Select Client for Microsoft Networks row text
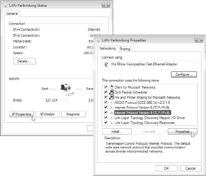Image resolution: width=206 pixels, height=176 pixels. click(x=135, y=87)
